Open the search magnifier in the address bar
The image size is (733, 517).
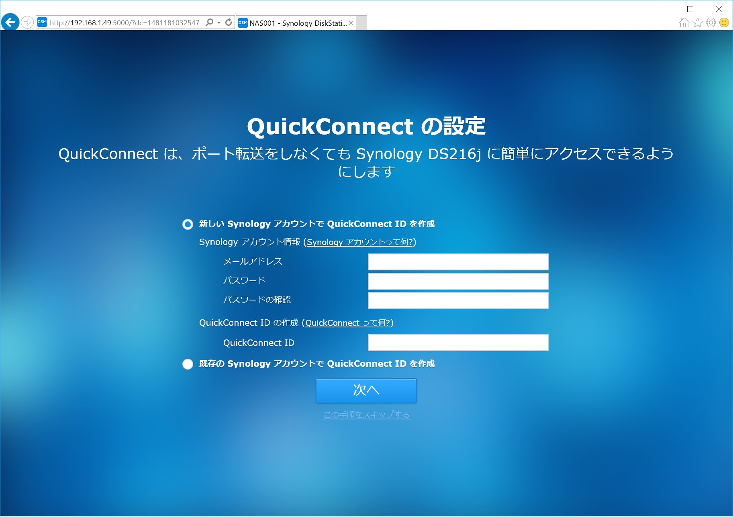coord(209,22)
